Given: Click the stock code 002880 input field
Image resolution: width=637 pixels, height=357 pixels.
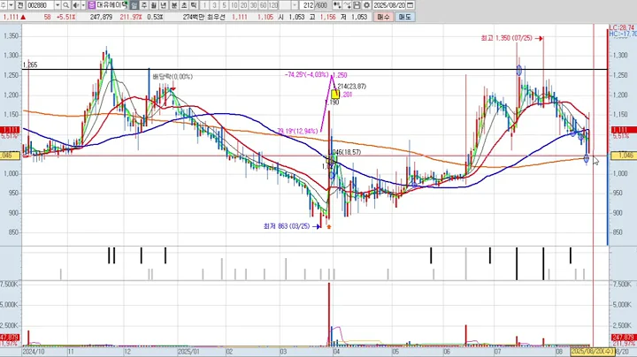Looking at the screenshot, I should click(x=40, y=5).
